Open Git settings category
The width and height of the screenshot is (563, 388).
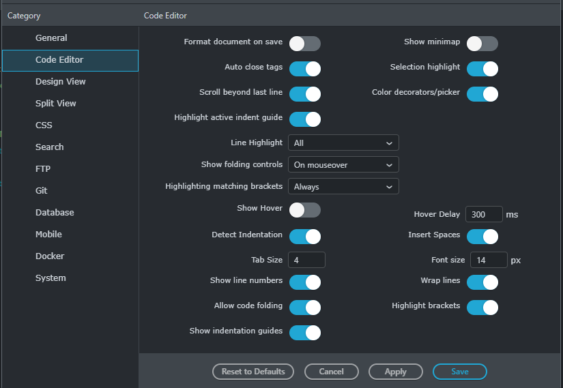tap(70, 190)
